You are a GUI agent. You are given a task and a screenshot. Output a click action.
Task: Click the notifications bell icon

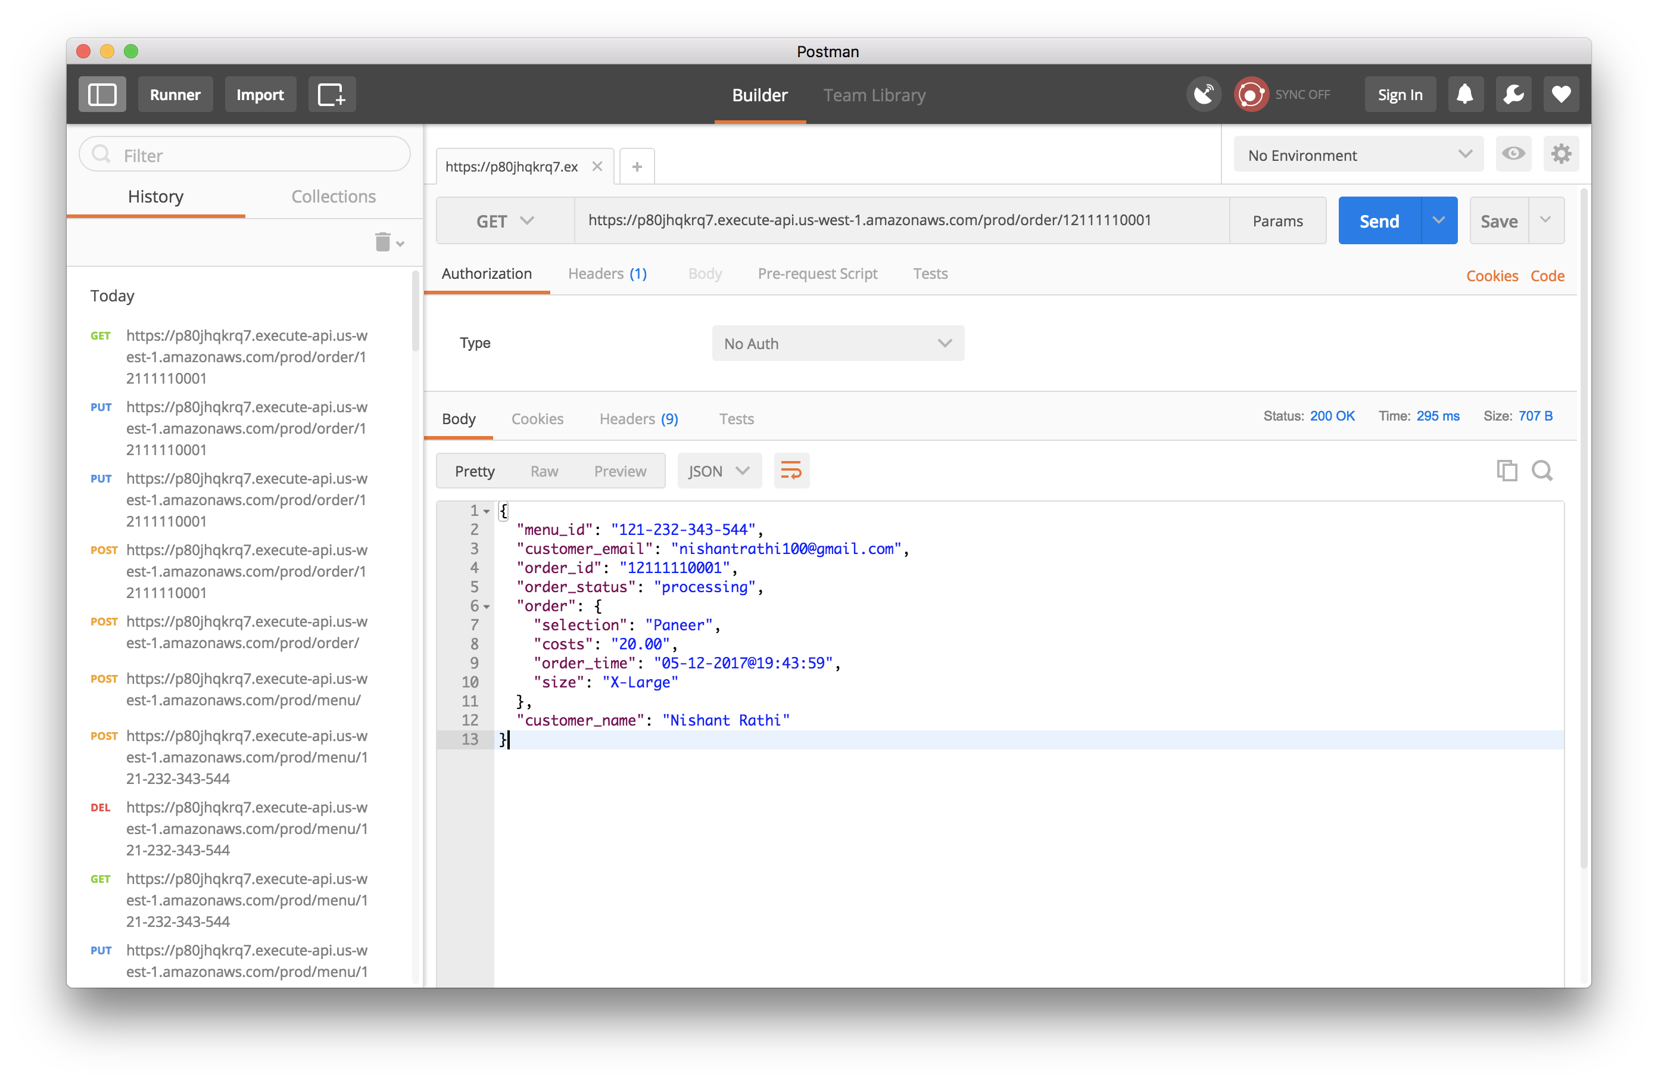click(x=1464, y=94)
